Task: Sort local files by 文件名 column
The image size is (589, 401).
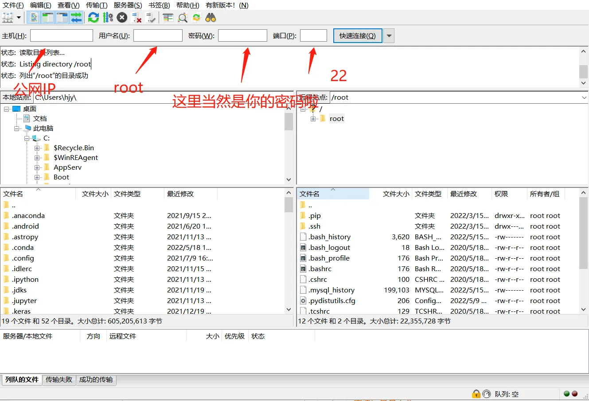Action: (38, 194)
